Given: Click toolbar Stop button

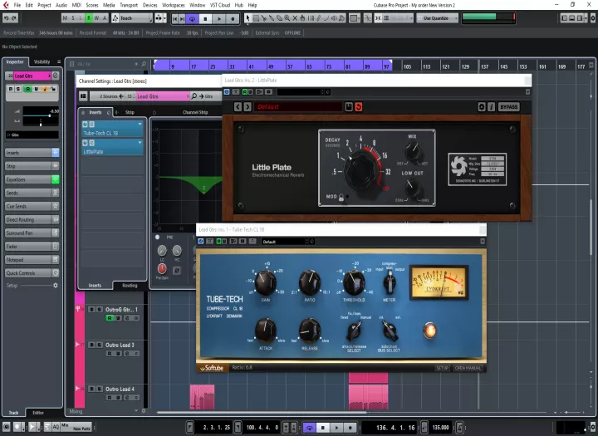Looking at the screenshot, I should point(206,18).
